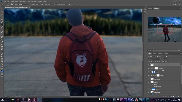The width and height of the screenshot is (182, 102).
Task: Lock all layer attributes
Action: [160, 62]
